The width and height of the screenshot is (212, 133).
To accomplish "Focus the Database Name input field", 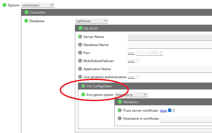I will click(x=170, y=45).
